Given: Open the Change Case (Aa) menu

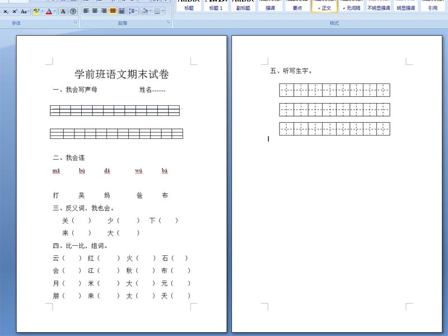Looking at the screenshot, I should point(25,11).
